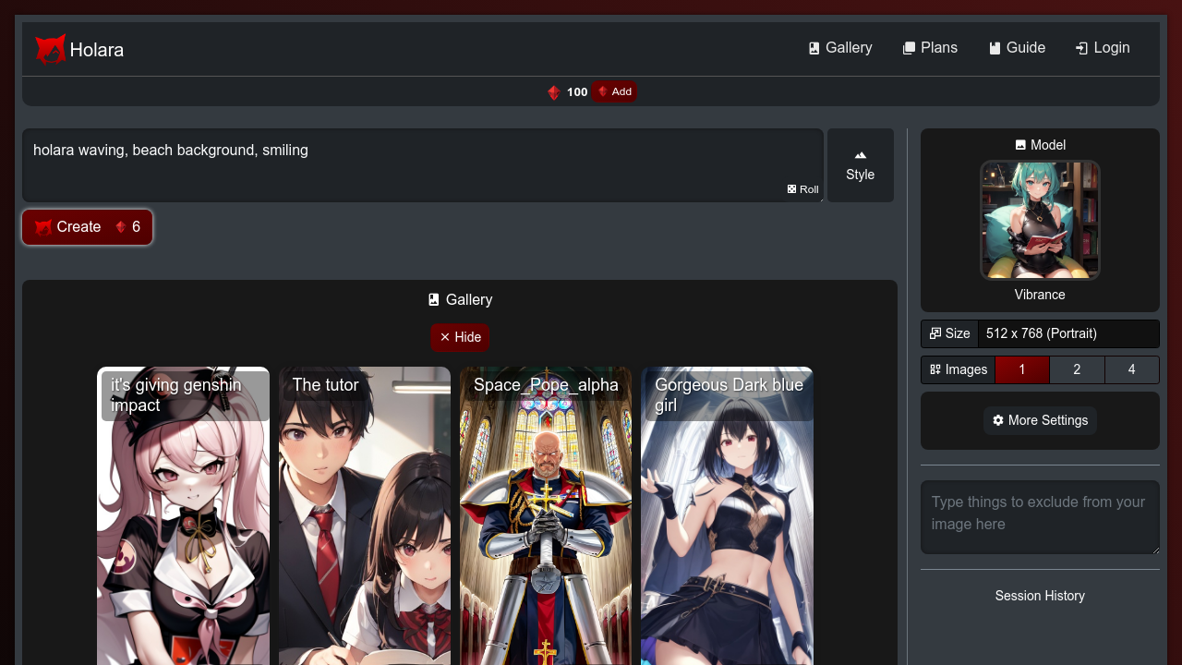The width and height of the screenshot is (1182, 665).
Task: Select 4 images per generation
Action: (1131, 369)
